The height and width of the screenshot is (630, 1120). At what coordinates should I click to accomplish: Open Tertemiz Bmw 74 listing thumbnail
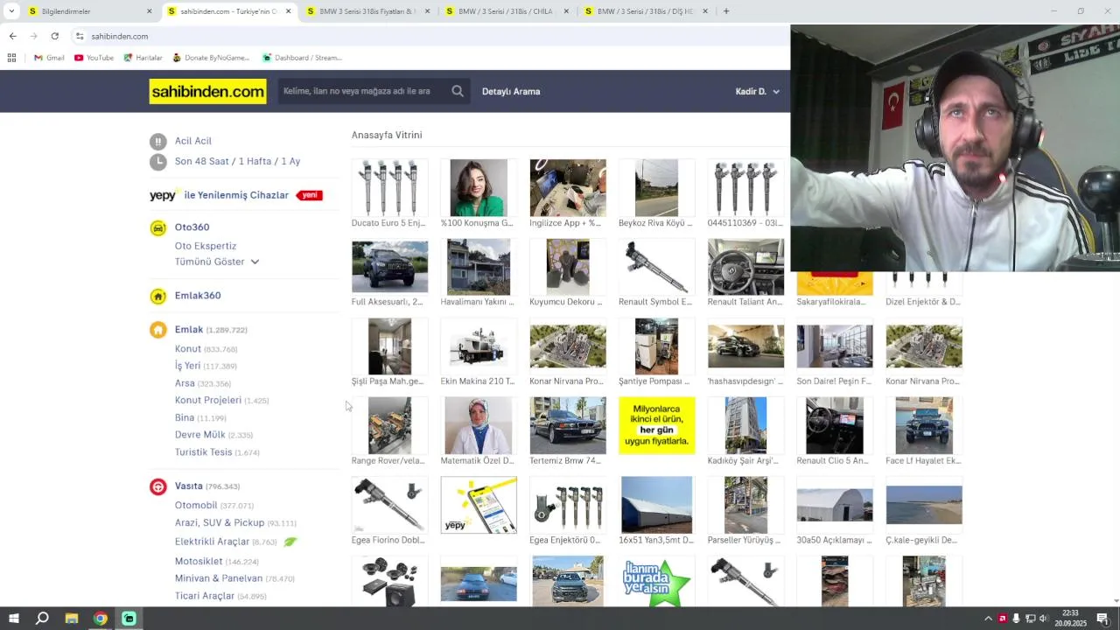pos(567,425)
